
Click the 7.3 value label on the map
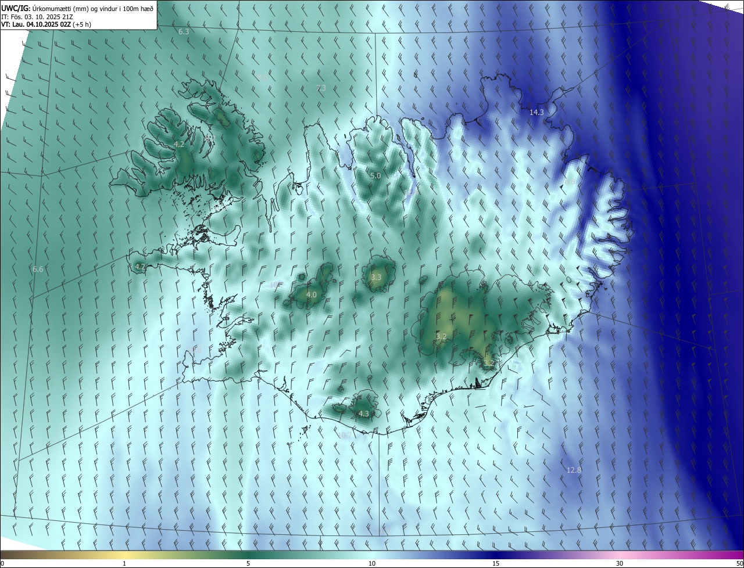(x=321, y=88)
